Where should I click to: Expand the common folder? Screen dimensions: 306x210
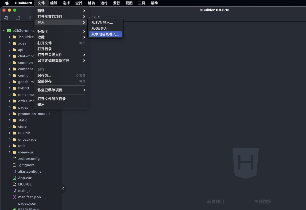10,62
